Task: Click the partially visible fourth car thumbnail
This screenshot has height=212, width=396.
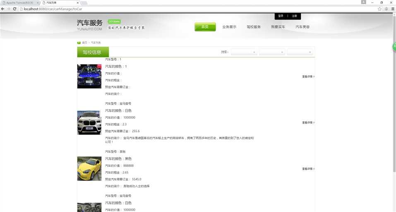Action: (x=89, y=207)
